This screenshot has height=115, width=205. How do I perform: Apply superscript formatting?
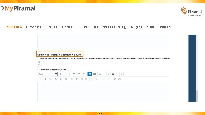coord(61,79)
